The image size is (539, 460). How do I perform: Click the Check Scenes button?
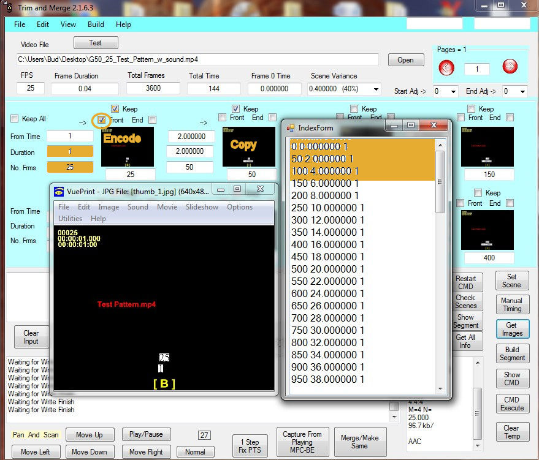point(466,301)
